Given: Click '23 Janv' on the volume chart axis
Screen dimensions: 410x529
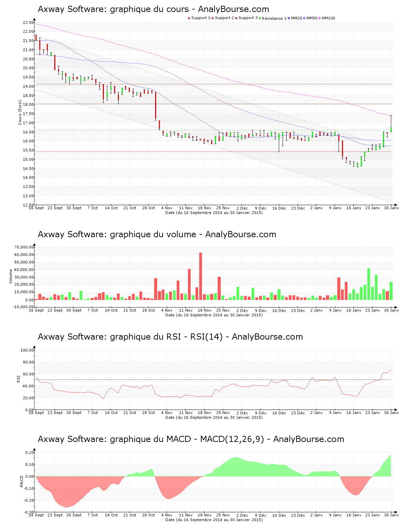Looking at the screenshot, I should (373, 310).
